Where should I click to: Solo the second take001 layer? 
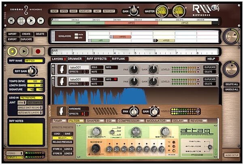[x=97, y=79]
